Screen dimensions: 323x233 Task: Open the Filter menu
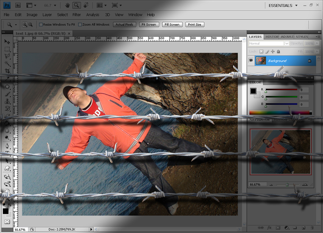[x=76, y=15]
